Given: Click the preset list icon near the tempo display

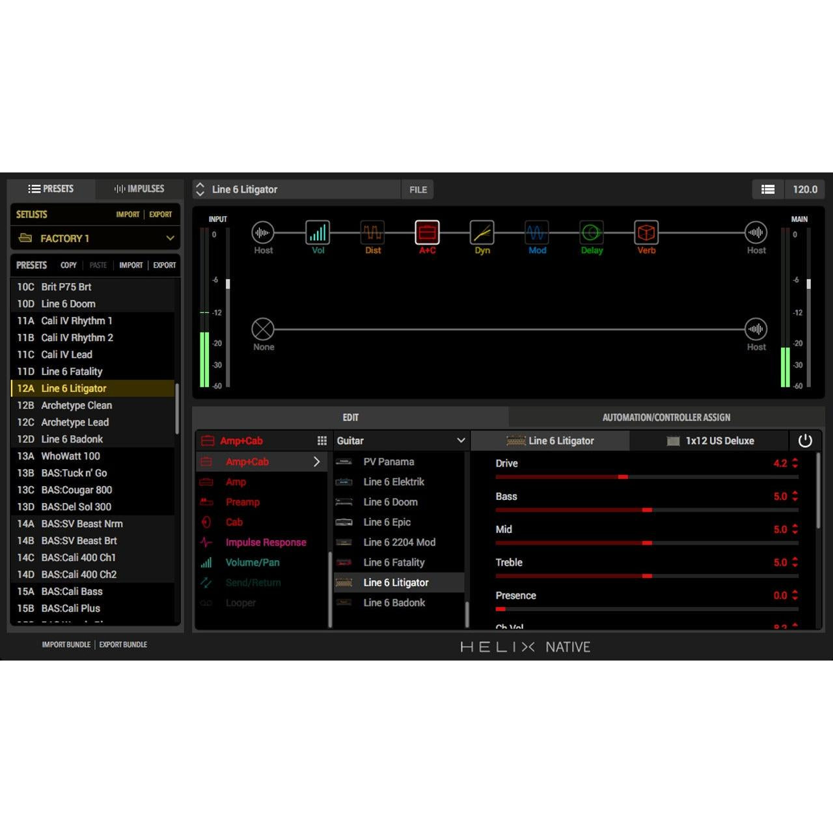Looking at the screenshot, I should pos(768,189).
